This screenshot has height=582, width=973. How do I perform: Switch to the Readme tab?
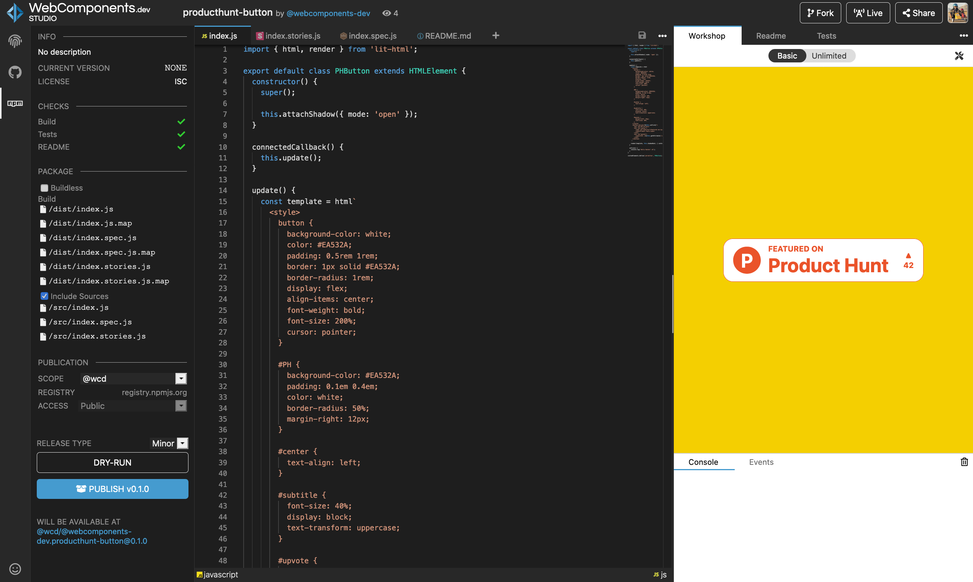pyautogui.click(x=771, y=36)
